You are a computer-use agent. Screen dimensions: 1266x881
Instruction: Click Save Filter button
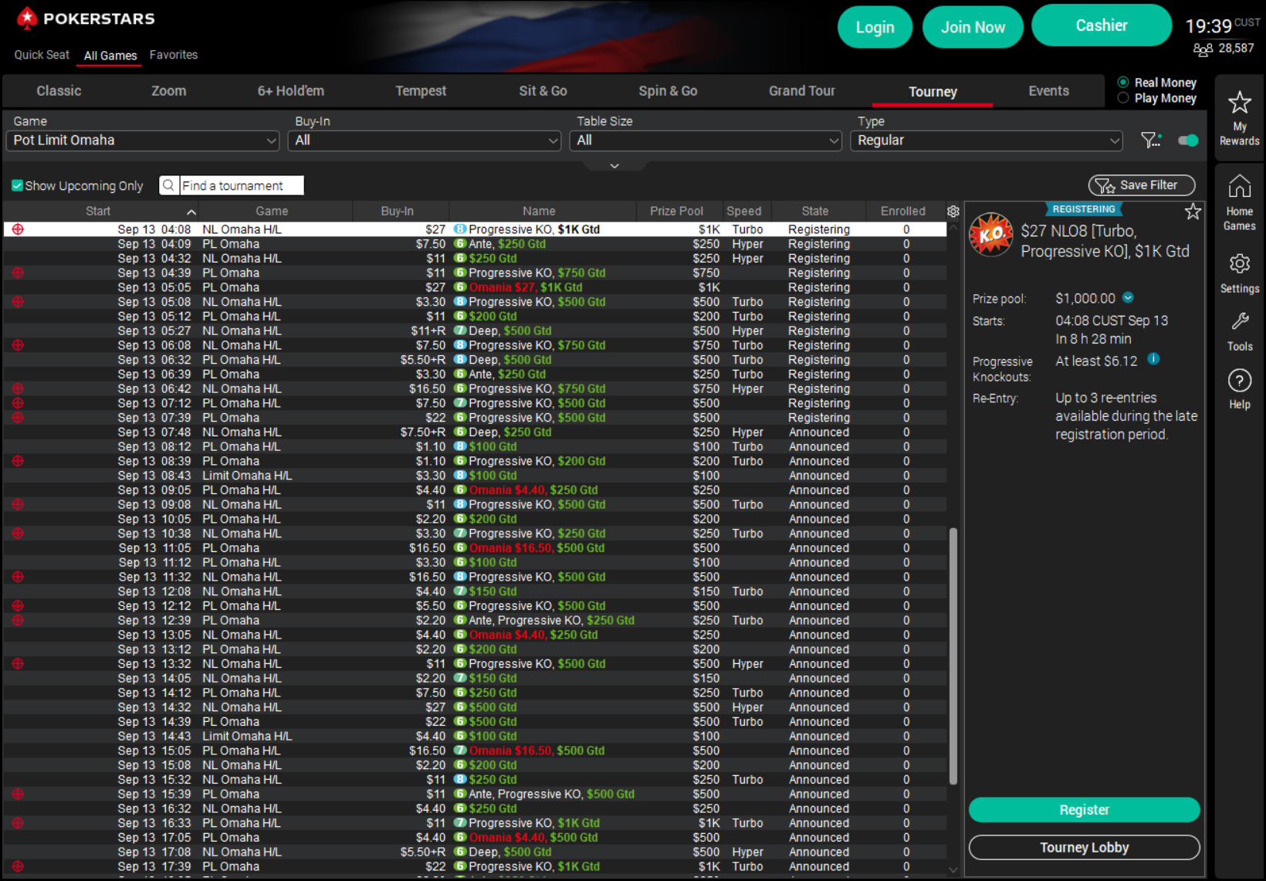(1142, 185)
